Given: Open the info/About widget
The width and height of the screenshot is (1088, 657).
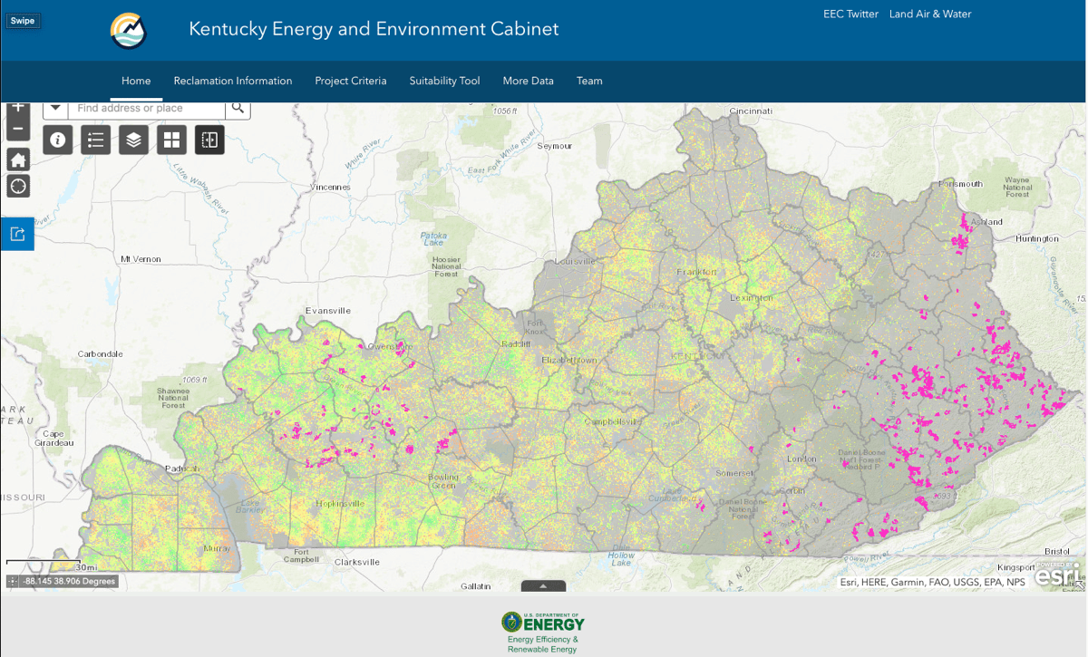Looking at the screenshot, I should pyautogui.click(x=57, y=140).
